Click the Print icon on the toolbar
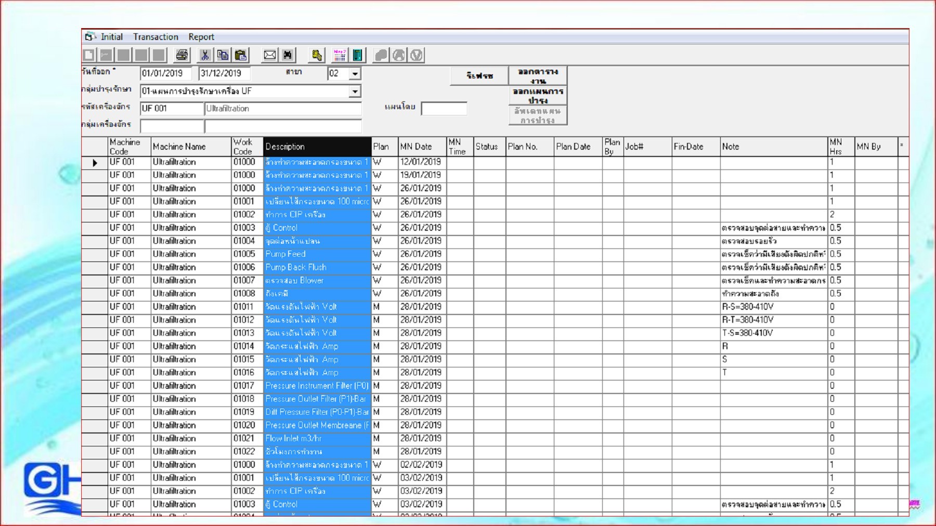 pos(181,55)
